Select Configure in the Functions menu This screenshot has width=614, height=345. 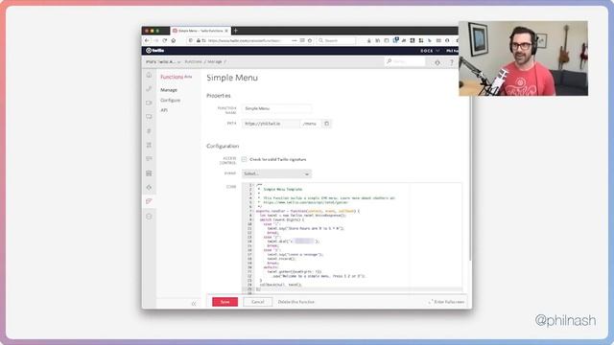(x=171, y=100)
